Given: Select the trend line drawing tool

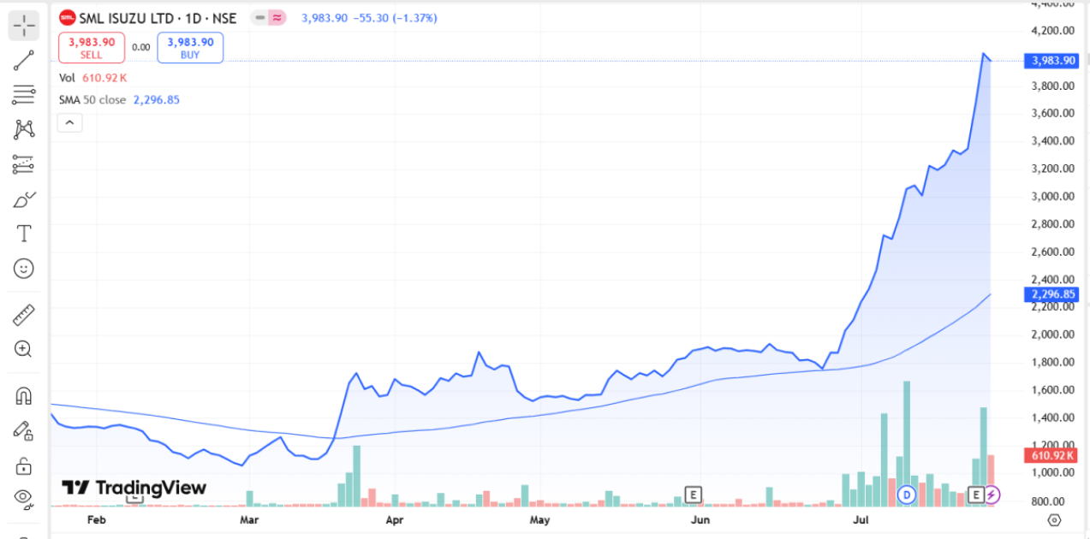Looking at the screenshot, I should 24,60.
